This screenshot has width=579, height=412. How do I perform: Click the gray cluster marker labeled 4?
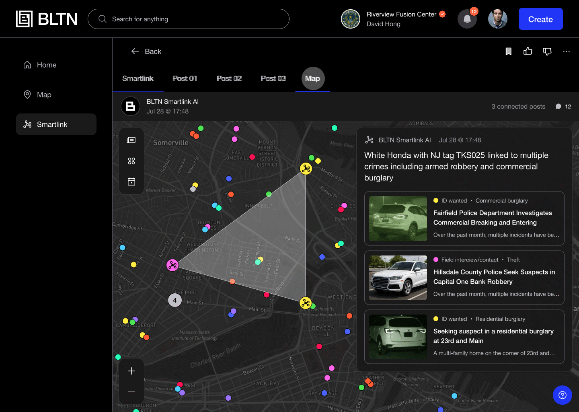tap(175, 300)
